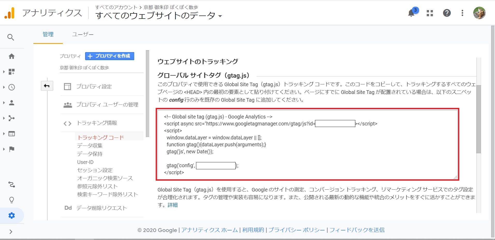
Task: Open プロパティ ユーザーの管理
Action: (107, 105)
